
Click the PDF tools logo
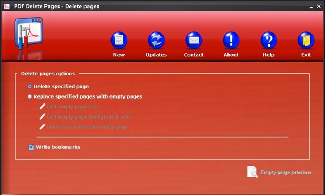pyautogui.click(x=29, y=34)
